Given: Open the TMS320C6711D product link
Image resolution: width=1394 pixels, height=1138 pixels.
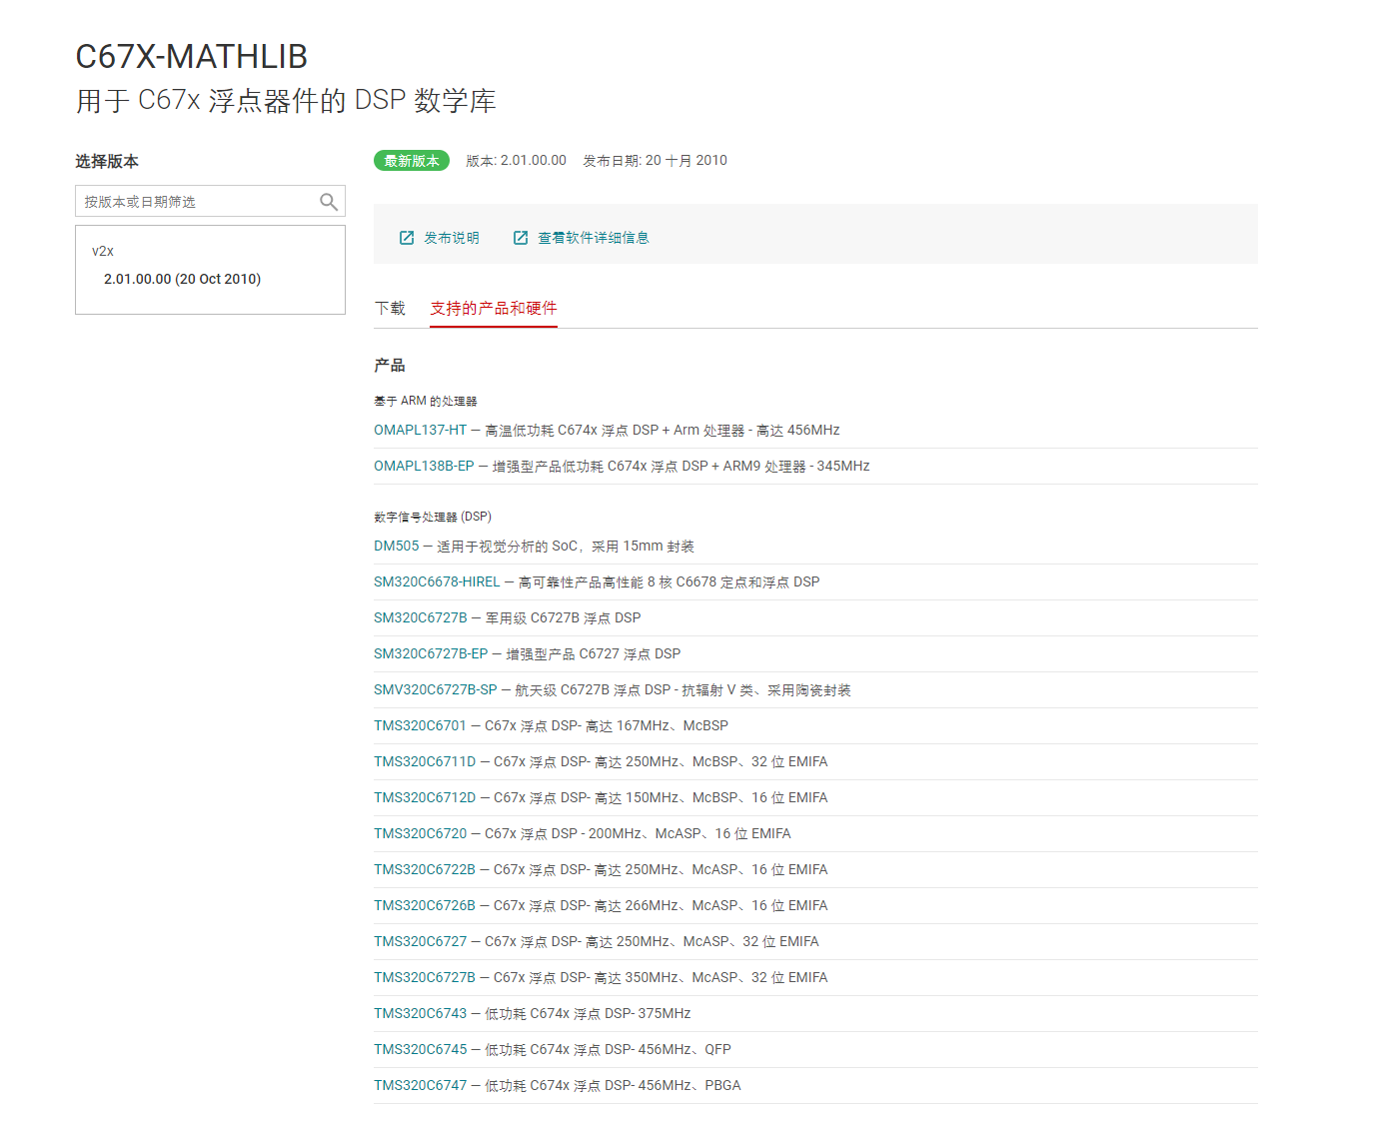Looking at the screenshot, I should [x=425, y=761].
